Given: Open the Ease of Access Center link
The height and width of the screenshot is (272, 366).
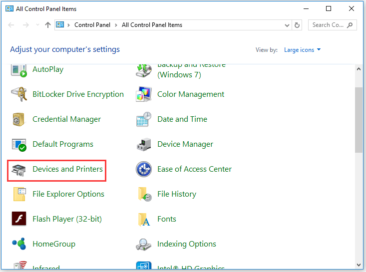Looking at the screenshot, I should point(194,169).
